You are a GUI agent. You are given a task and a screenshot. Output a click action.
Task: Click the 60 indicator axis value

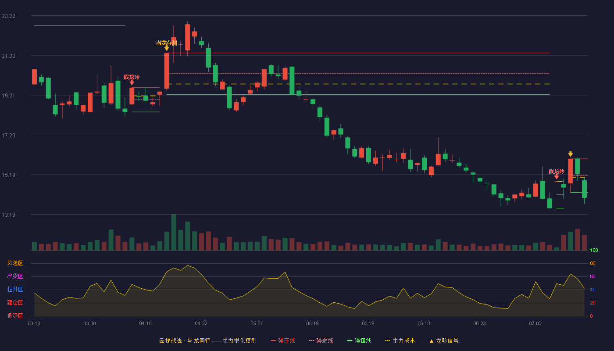(593, 276)
